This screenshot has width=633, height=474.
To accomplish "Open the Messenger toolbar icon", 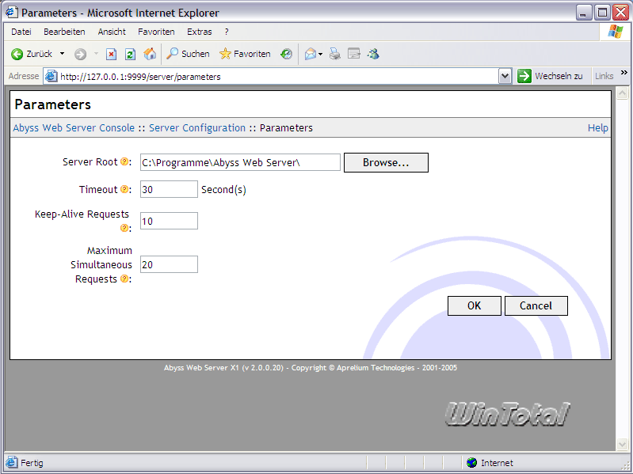I will point(373,54).
